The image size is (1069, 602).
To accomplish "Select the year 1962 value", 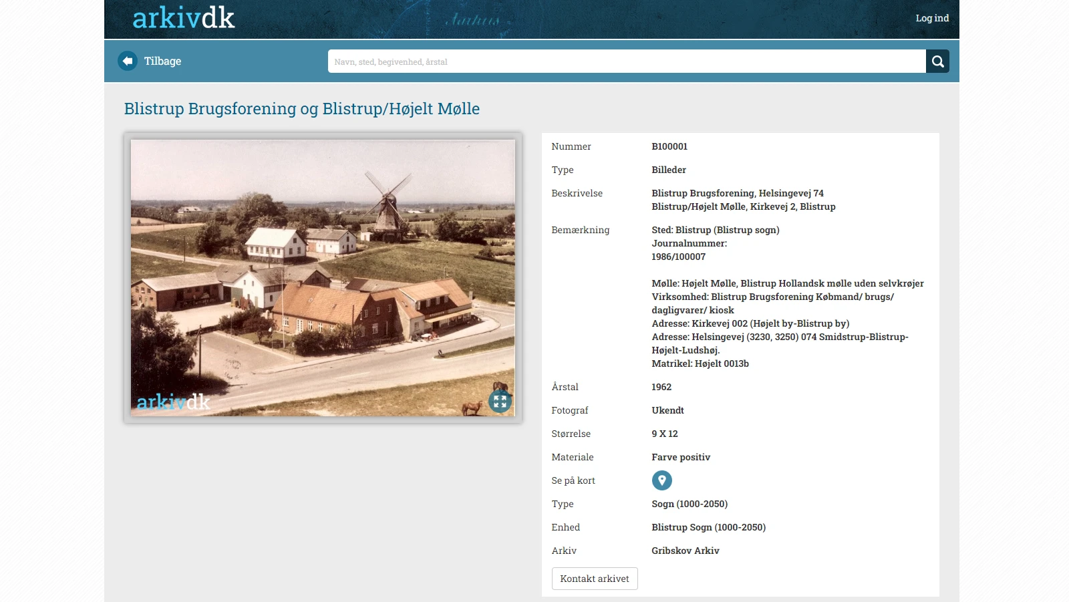I will pyautogui.click(x=661, y=387).
